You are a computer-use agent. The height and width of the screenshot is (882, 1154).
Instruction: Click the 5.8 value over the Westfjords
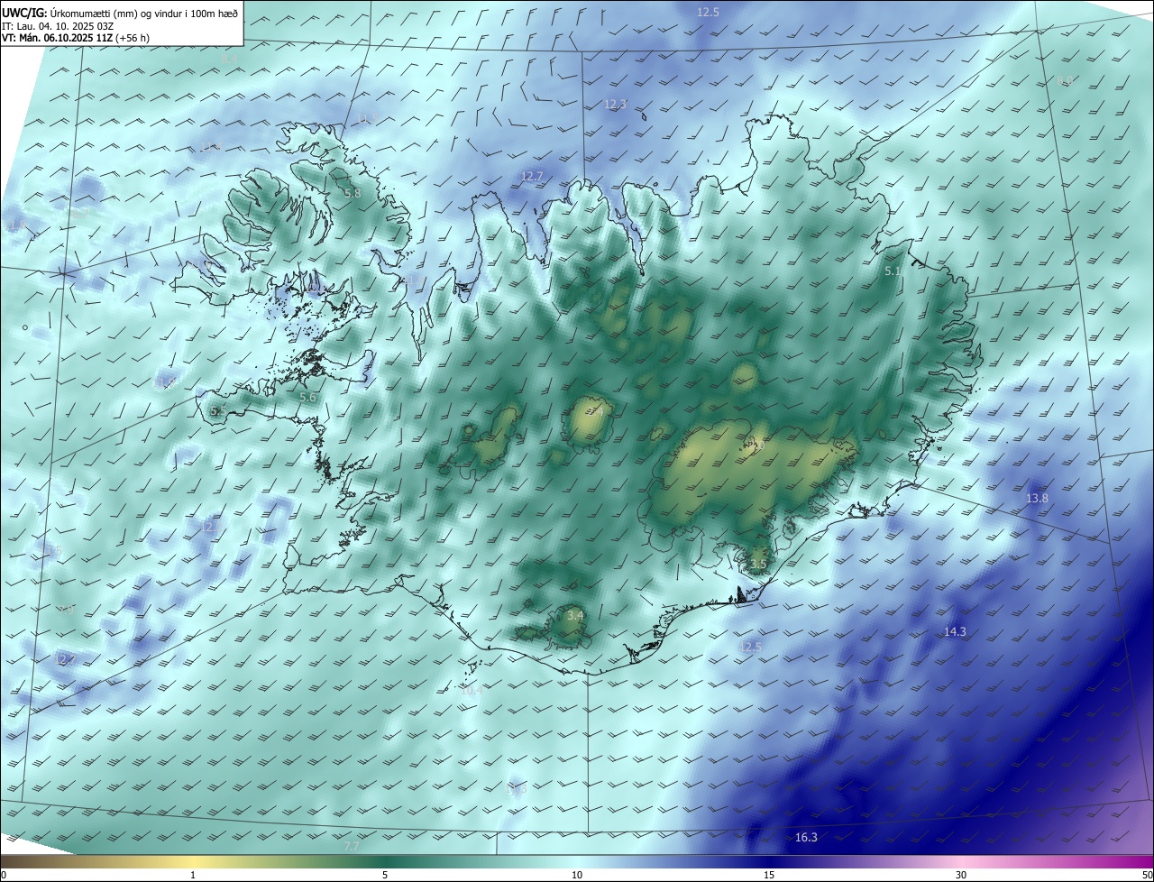353,193
